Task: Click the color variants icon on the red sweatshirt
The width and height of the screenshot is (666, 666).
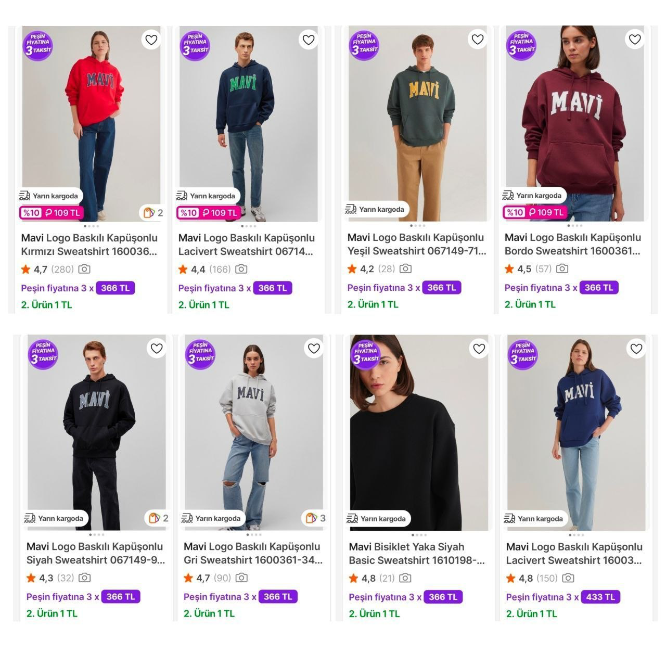Action: click(x=150, y=212)
